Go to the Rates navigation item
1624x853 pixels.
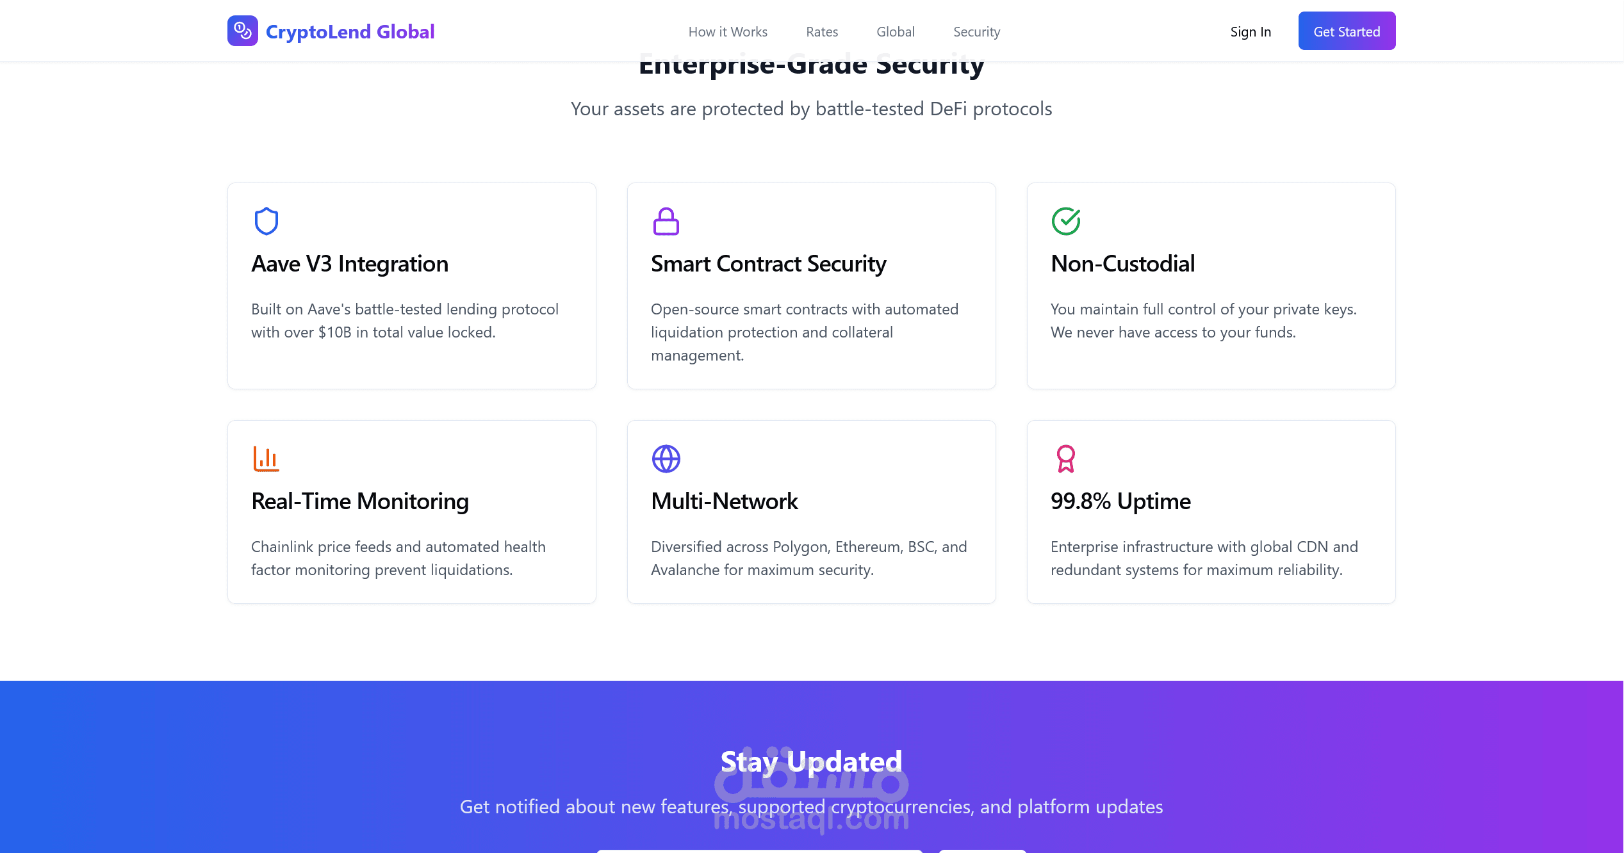click(x=822, y=31)
